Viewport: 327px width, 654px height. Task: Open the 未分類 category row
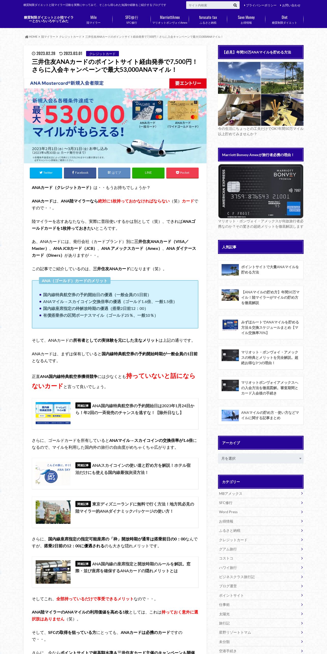pos(261,642)
